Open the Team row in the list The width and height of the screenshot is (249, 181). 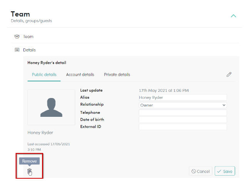pyautogui.click(x=125, y=37)
